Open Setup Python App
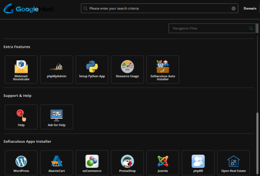This screenshot has width=260, height=176. 92,69
